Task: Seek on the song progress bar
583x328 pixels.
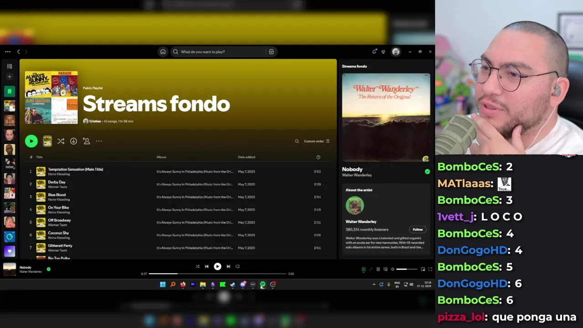Action: pyautogui.click(x=218, y=274)
